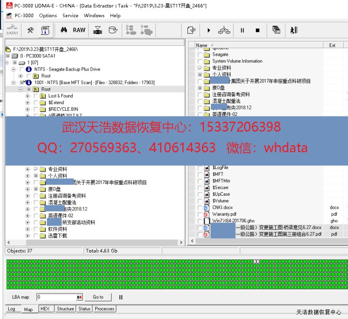Check the Lost & Found folder checkbox
Image resolution: width=348 pixels, height=319 pixels.
coord(36,96)
